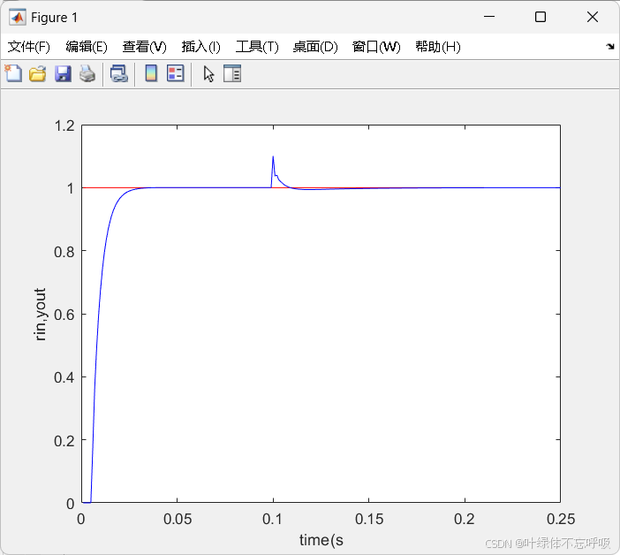Screen dimensions: 620x555
Task: Click the Figure 1 window title text
Action: pos(54,18)
